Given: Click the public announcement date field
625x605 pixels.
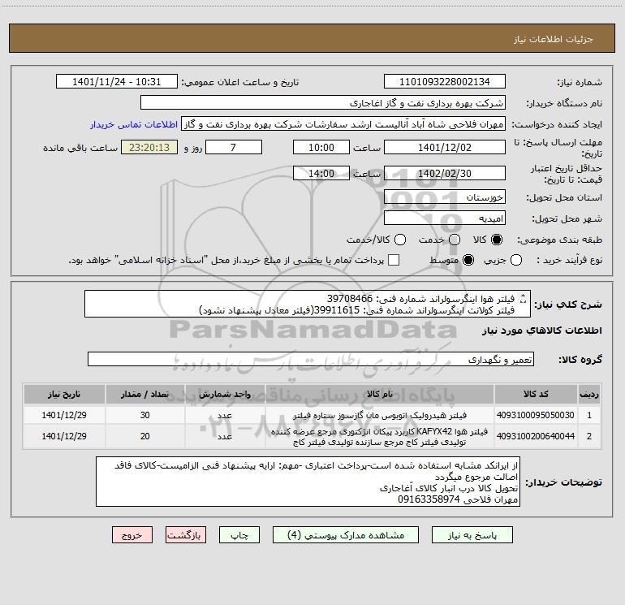Looking at the screenshot, I should point(117,81).
